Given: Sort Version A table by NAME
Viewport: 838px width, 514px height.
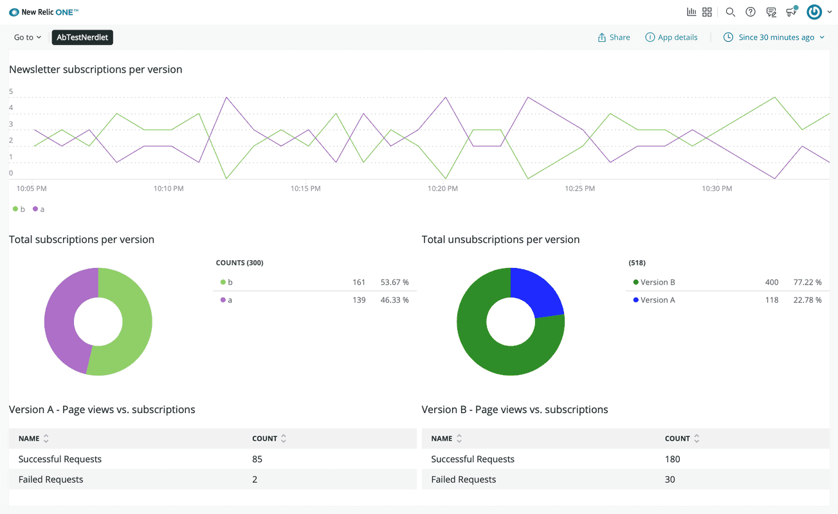Looking at the screenshot, I should pos(33,438).
